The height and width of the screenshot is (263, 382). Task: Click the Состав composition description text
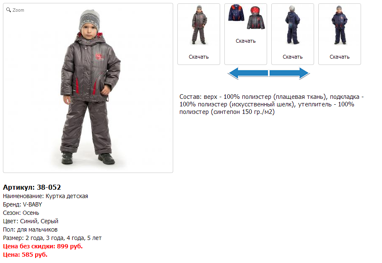271,104
